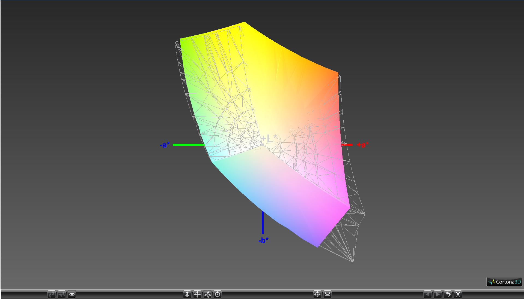Select the Walk navigation mode icon

click(52, 294)
